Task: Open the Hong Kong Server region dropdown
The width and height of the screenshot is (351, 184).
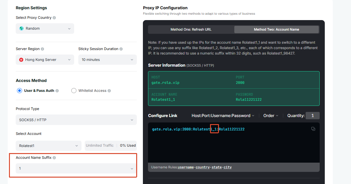Action: pyautogui.click(x=45, y=60)
